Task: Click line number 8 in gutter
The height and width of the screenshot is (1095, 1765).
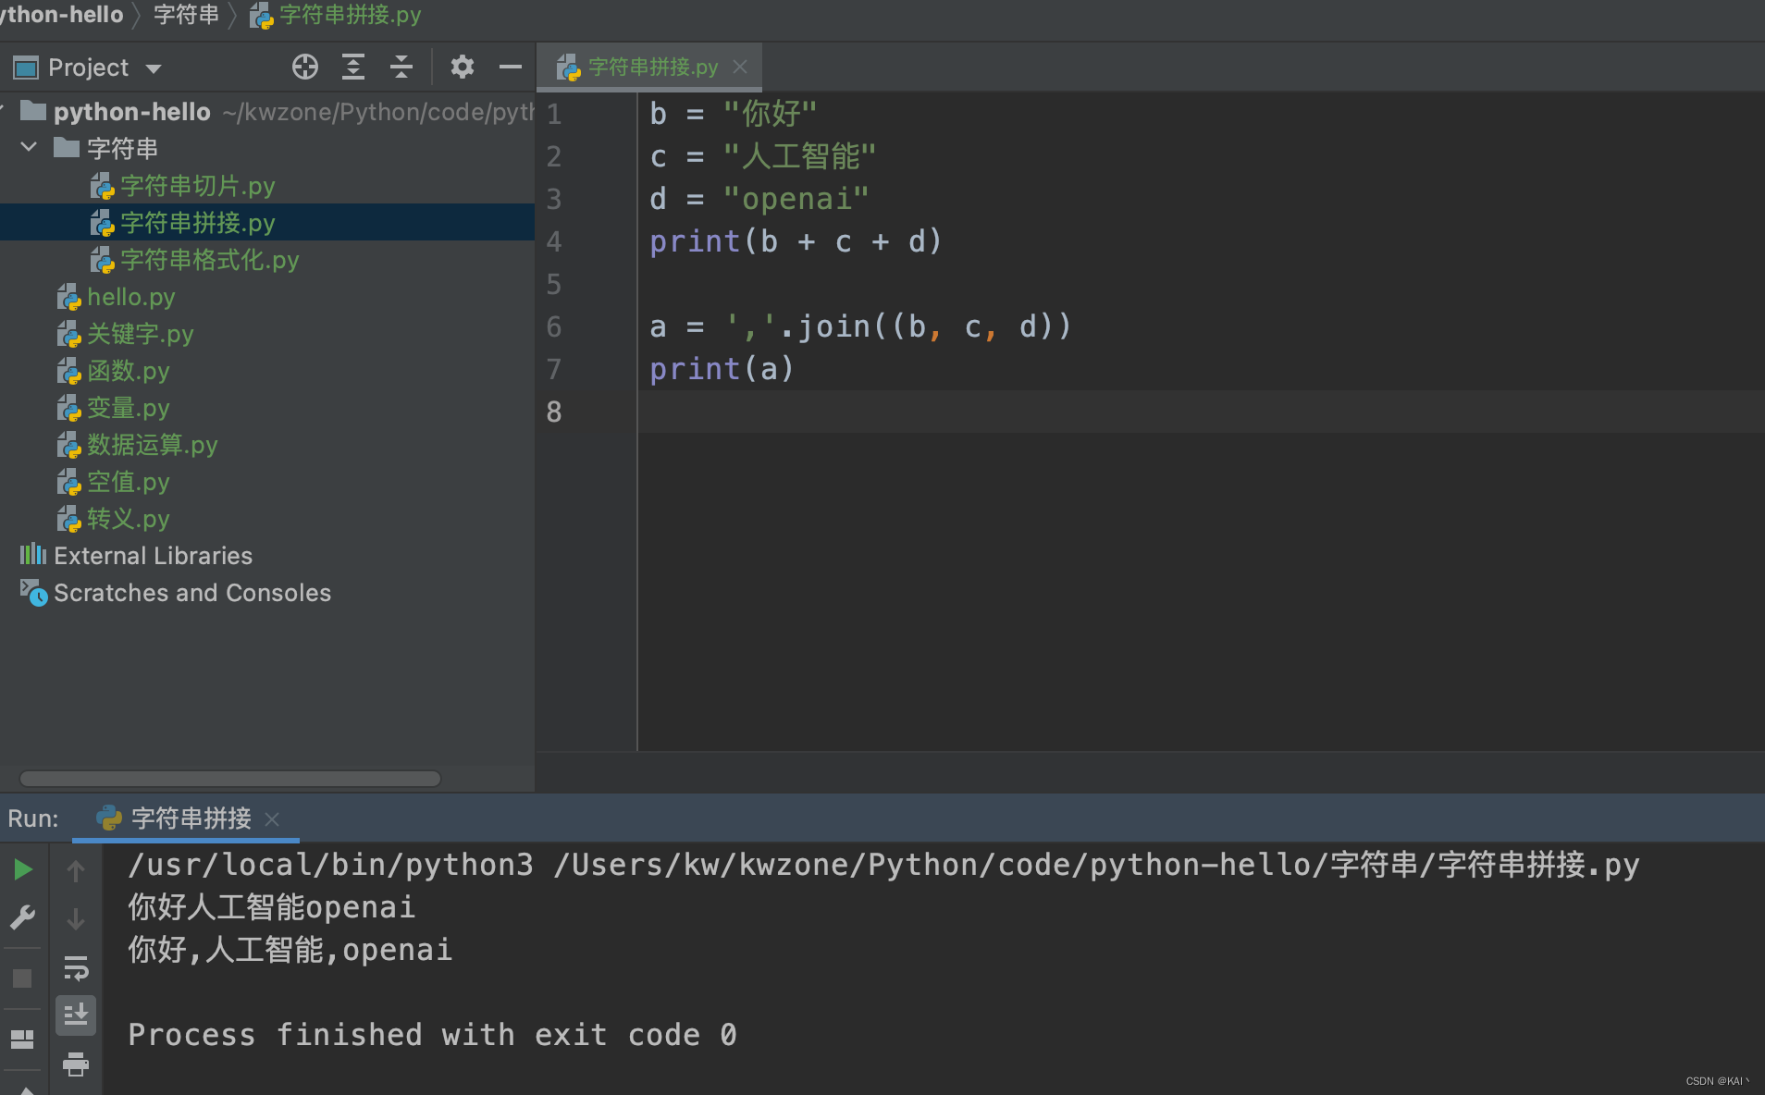Action: click(554, 412)
